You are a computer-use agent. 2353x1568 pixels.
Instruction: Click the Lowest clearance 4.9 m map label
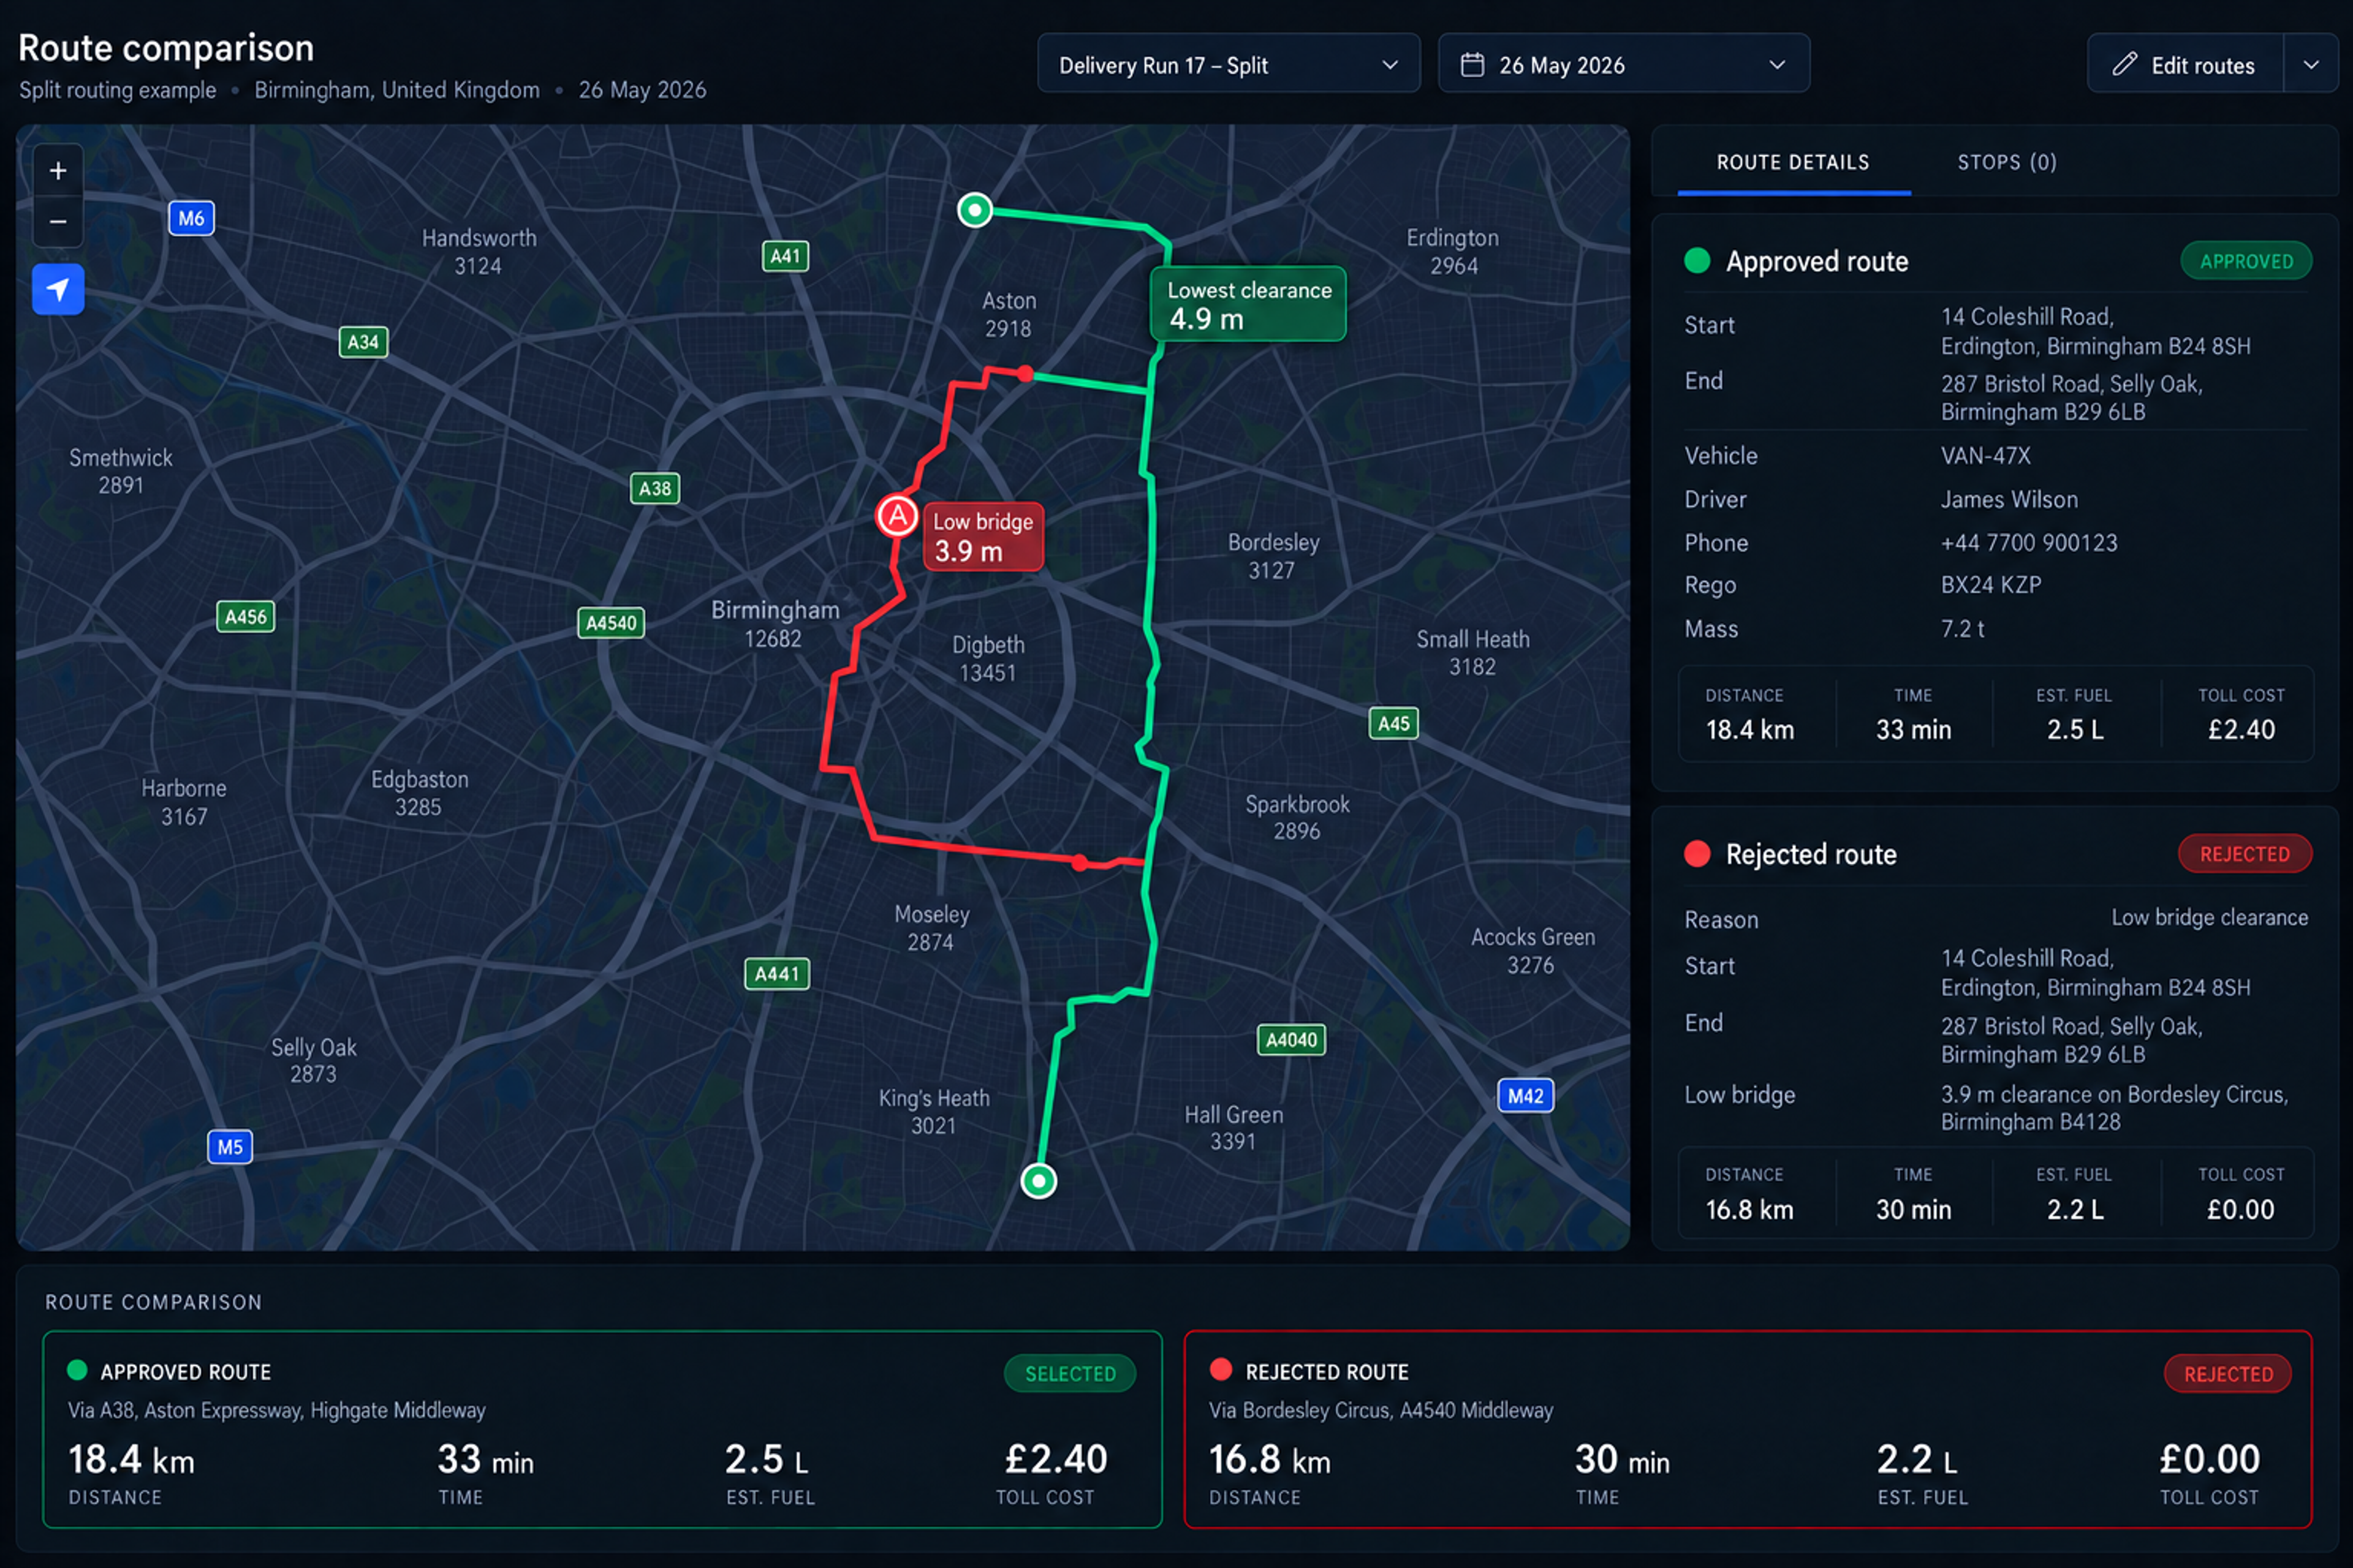click(x=1249, y=304)
